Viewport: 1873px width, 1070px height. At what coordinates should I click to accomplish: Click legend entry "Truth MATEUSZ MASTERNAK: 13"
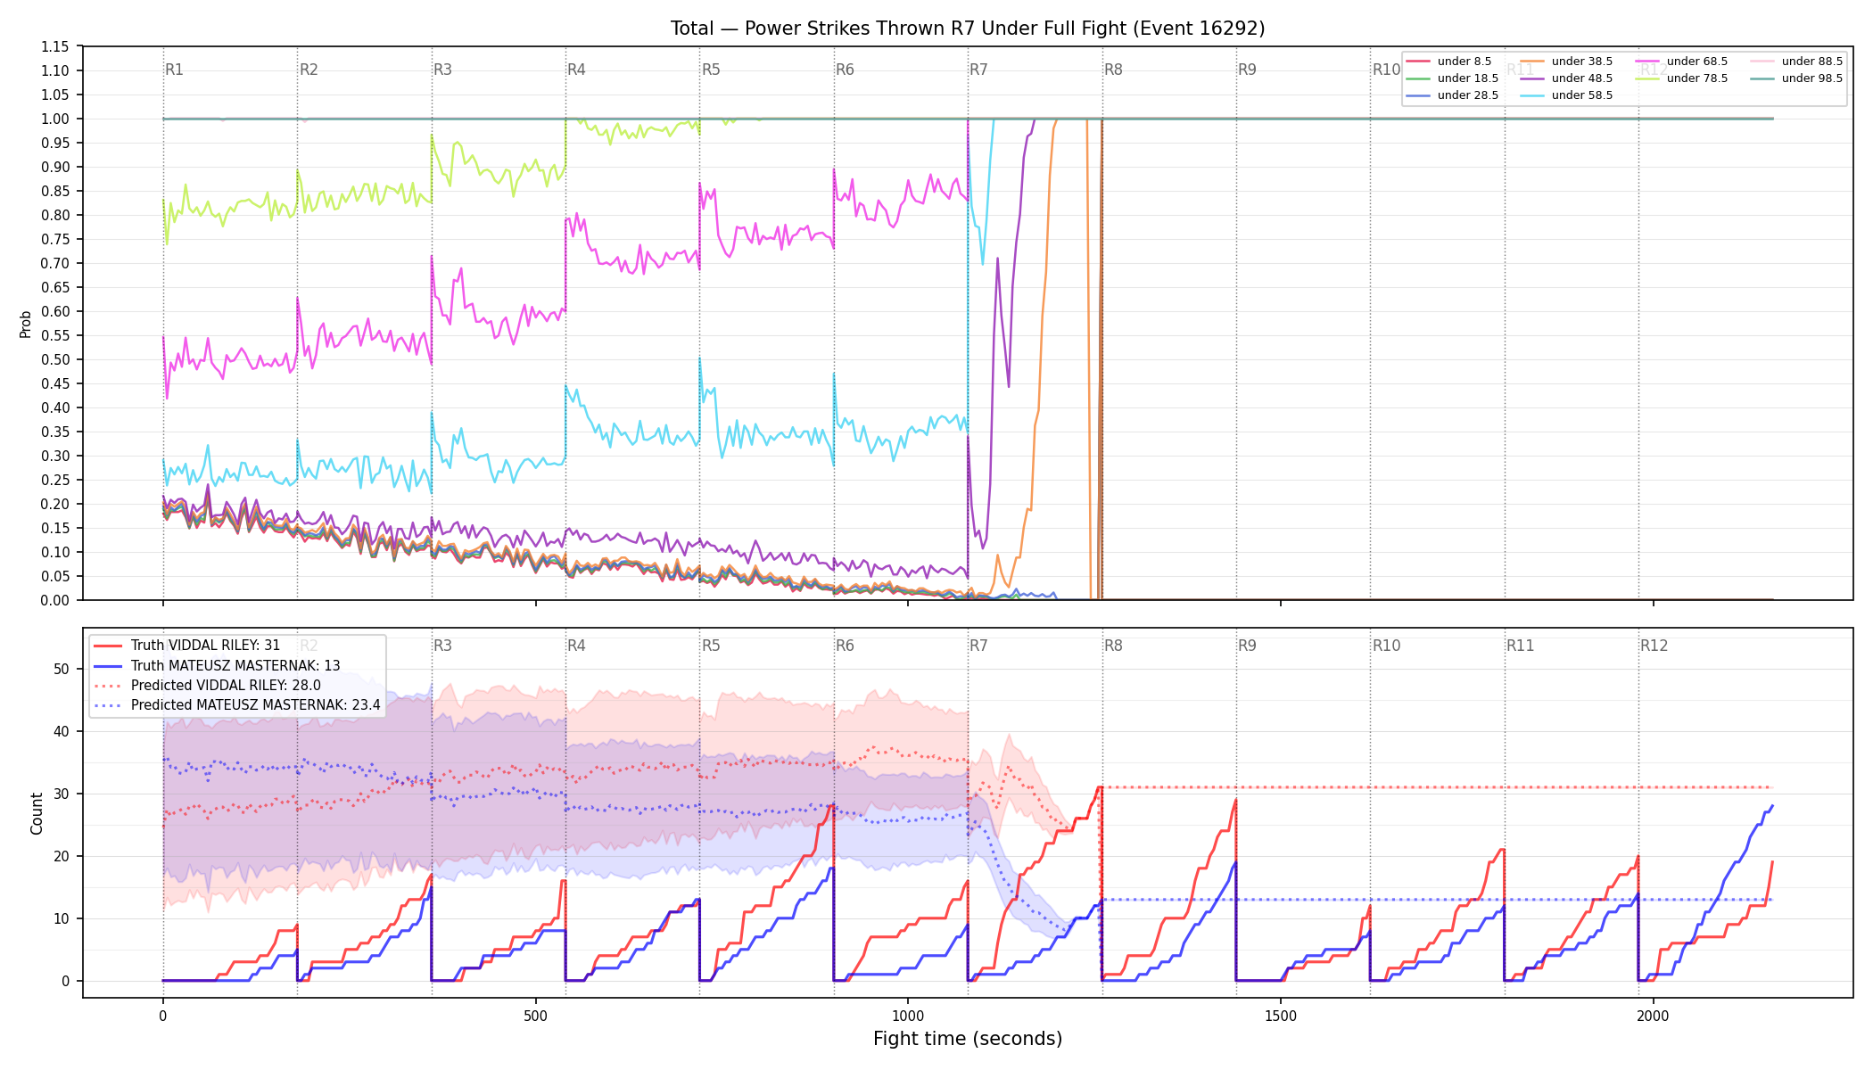235,665
